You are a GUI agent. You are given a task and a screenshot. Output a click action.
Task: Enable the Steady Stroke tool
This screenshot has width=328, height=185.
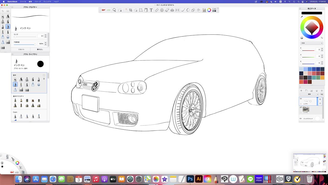[183, 10]
